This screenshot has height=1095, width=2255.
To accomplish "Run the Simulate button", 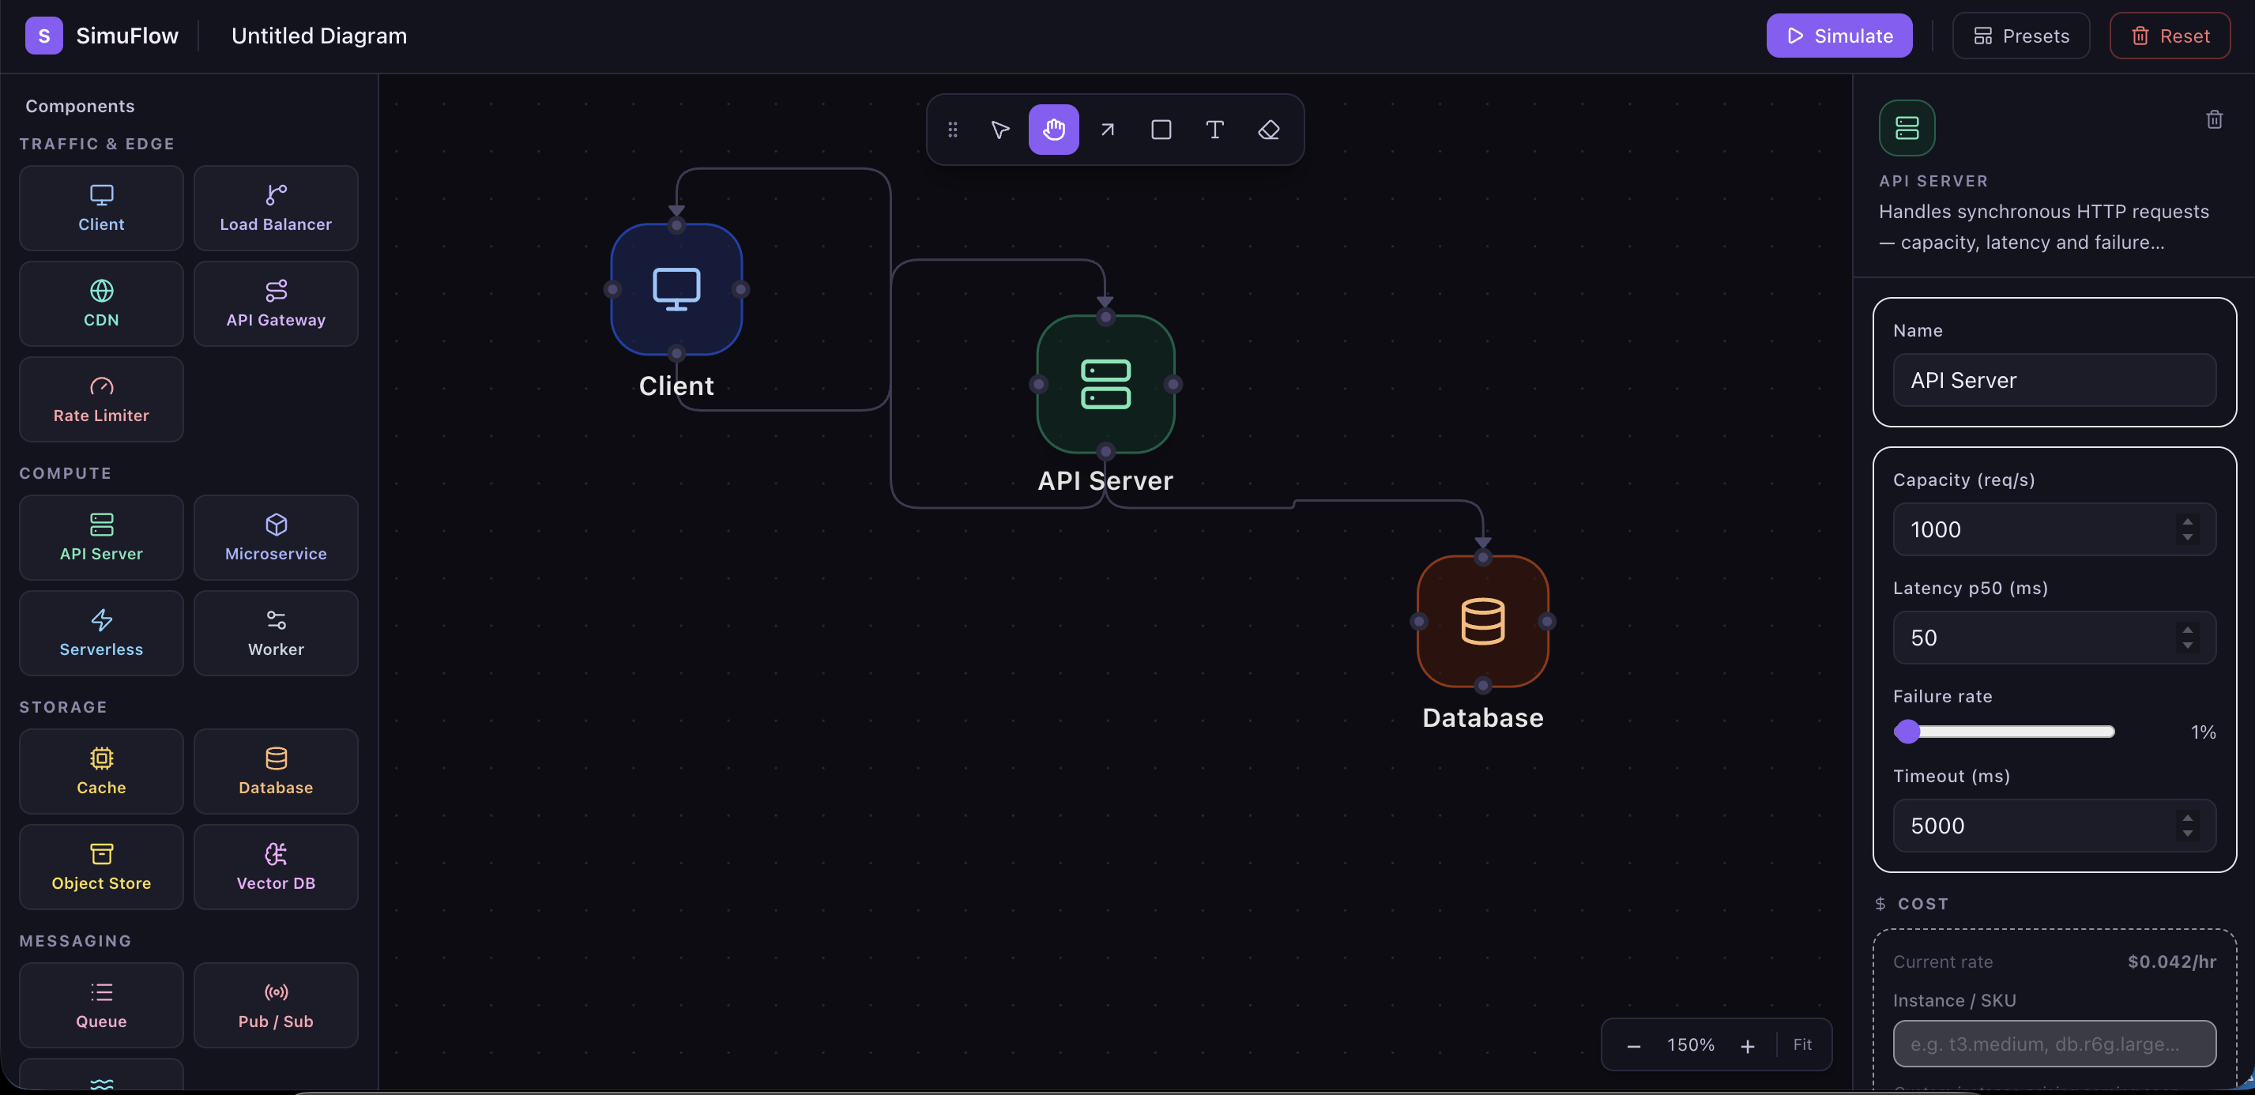I will click(x=1839, y=36).
